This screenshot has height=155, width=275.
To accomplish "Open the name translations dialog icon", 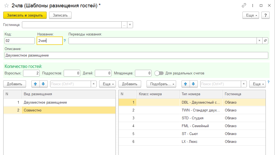I will (x=265, y=41).
